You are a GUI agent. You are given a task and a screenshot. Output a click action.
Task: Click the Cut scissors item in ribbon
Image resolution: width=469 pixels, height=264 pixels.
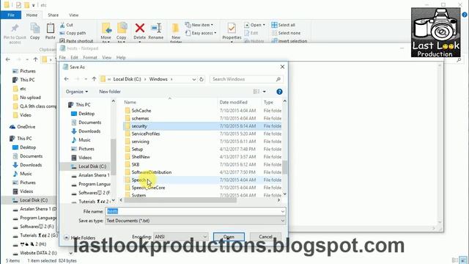(x=66, y=25)
